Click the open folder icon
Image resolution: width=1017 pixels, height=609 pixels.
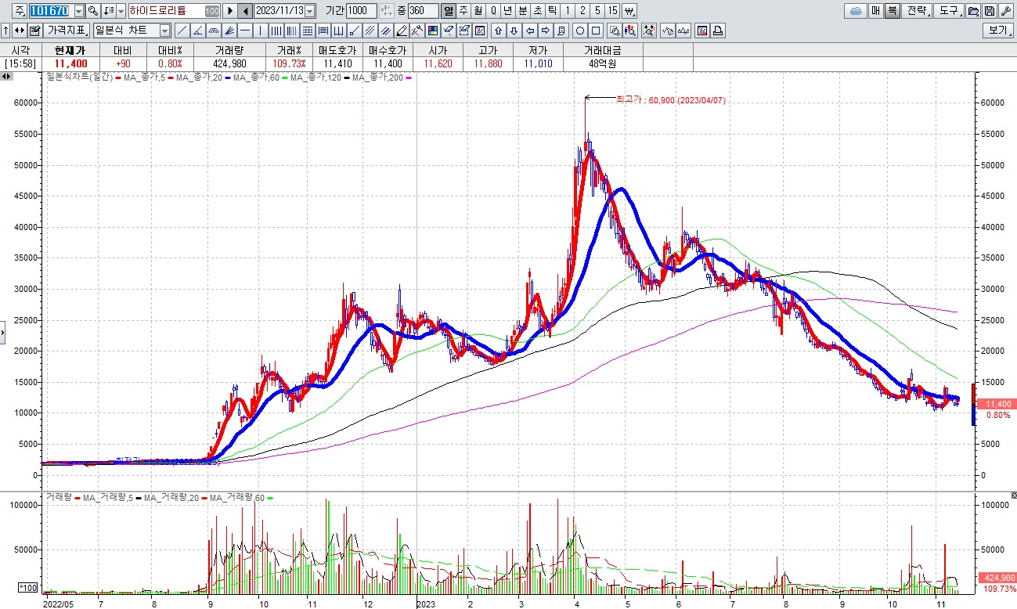tap(973, 11)
